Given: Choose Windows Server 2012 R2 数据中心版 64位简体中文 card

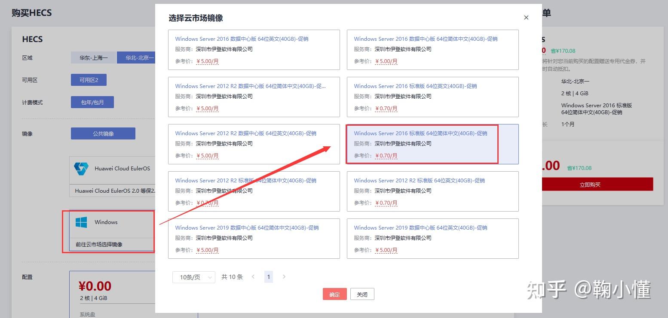Looking at the screenshot, I should click(x=254, y=97).
